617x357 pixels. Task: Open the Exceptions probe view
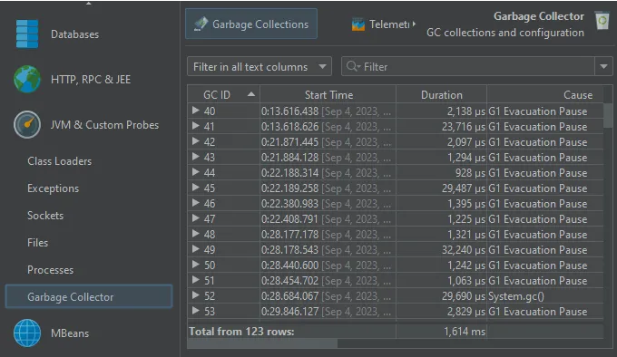point(54,188)
